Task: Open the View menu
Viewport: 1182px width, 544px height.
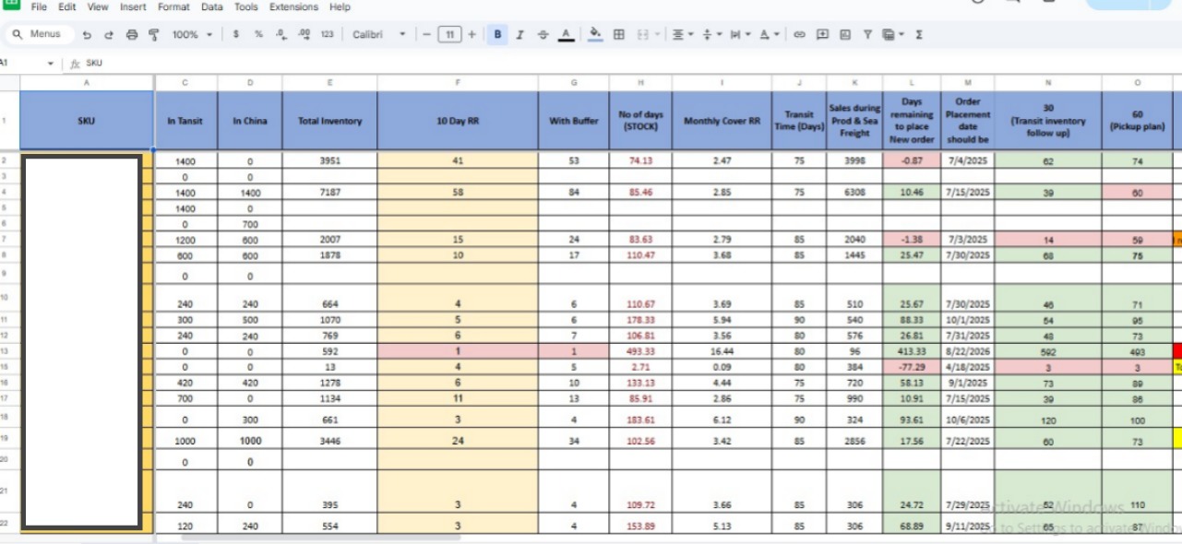Action: [x=98, y=6]
